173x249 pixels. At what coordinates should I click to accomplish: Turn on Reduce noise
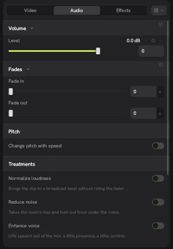158,202
